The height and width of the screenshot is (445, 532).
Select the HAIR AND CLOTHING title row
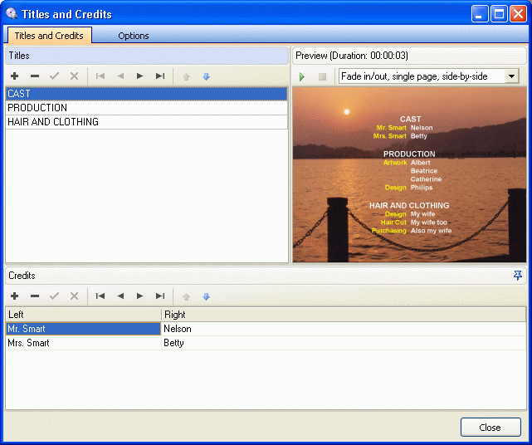point(146,121)
